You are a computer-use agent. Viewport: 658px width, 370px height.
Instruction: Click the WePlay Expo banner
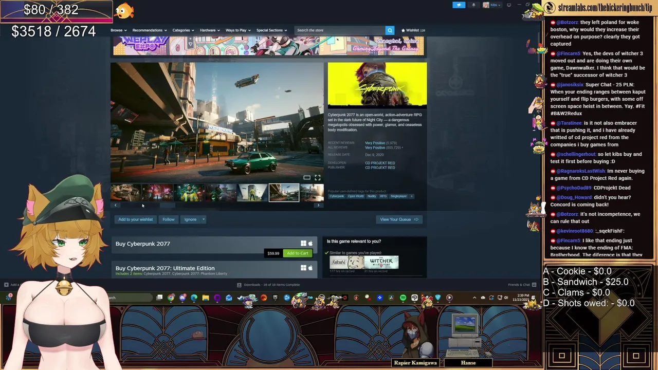pyautogui.click(x=268, y=45)
